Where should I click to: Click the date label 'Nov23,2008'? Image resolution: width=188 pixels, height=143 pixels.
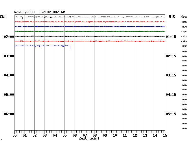click(24, 12)
